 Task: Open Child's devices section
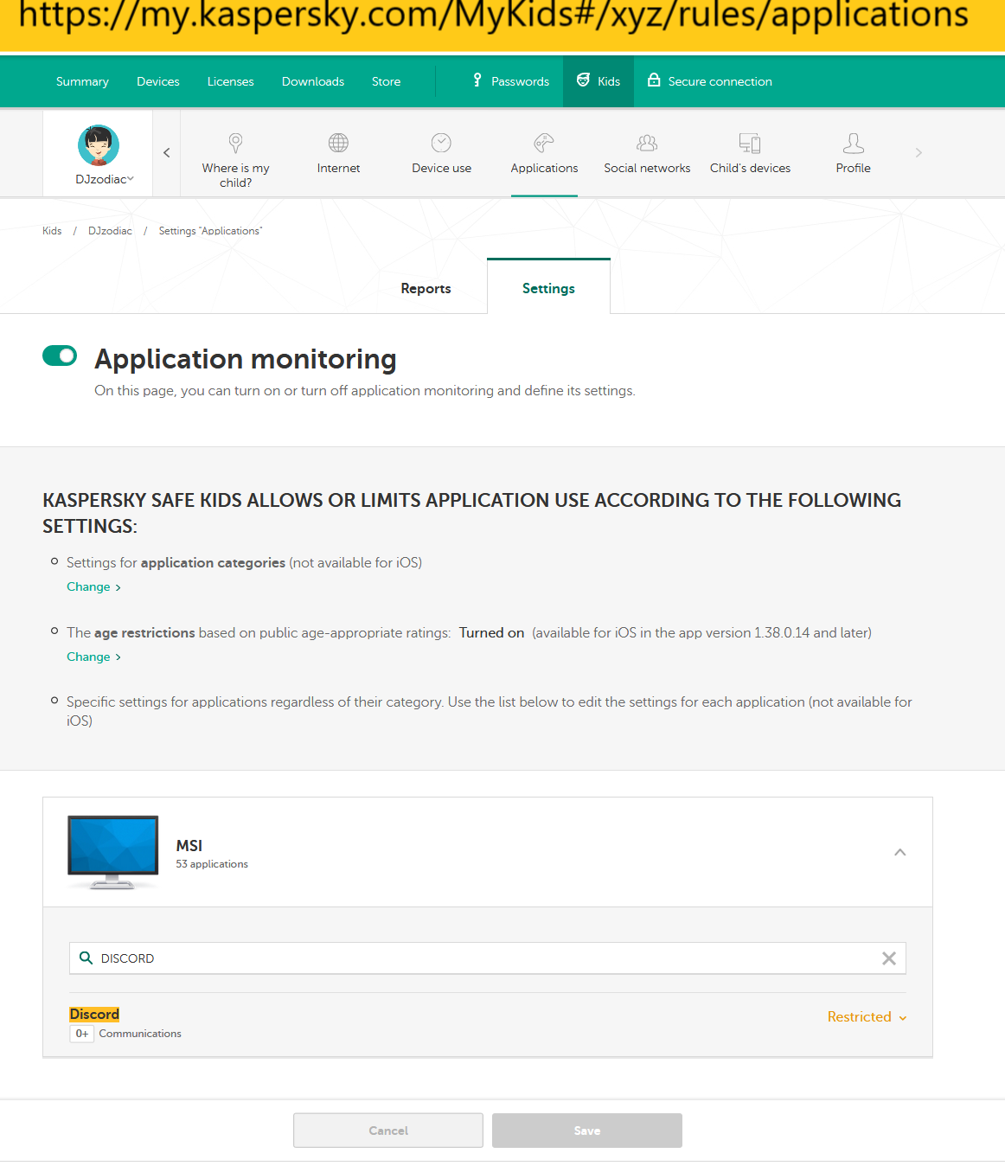click(x=750, y=153)
